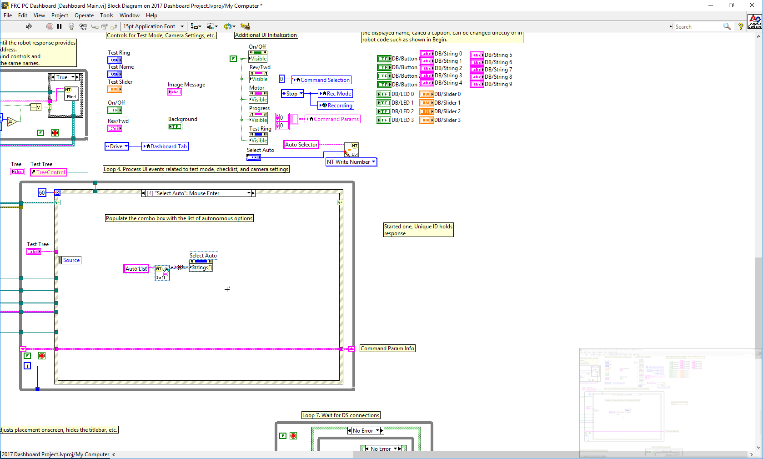This screenshot has width=763, height=459.
Task: Click the broken Run arrow button
Action: (x=29, y=26)
